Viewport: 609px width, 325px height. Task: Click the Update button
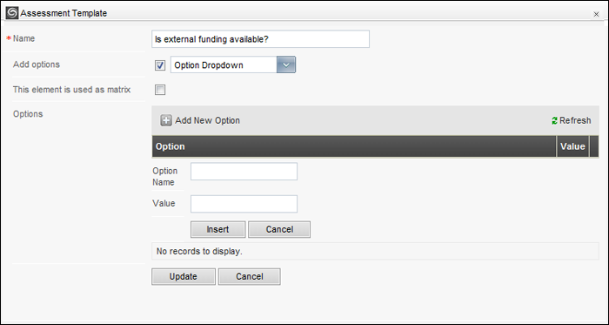184,277
